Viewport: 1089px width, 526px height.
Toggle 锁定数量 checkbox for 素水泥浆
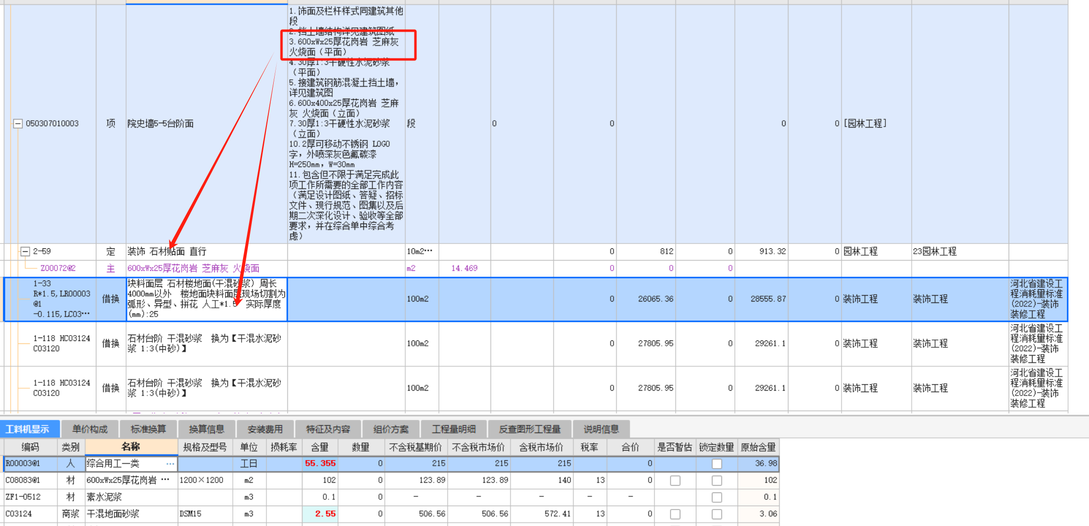point(716,497)
